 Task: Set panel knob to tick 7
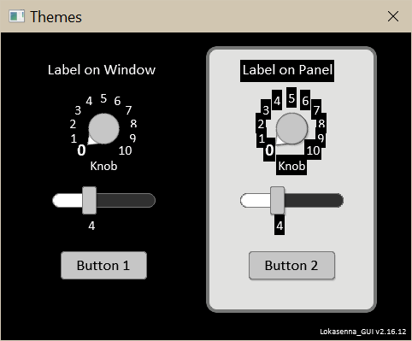point(316,110)
